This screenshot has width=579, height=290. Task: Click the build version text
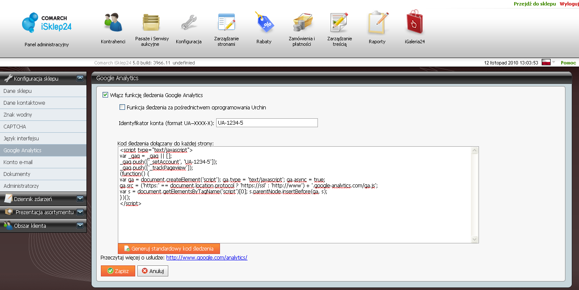[x=145, y=63]
